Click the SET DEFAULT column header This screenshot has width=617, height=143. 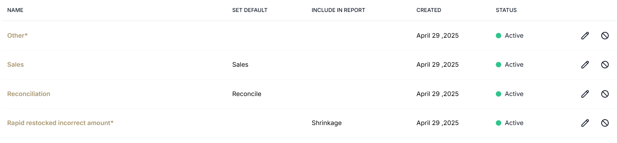click(x=250, y=10)
